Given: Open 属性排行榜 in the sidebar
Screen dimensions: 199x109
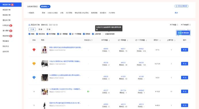Looking at the screenshot, I should pos(6,20).
